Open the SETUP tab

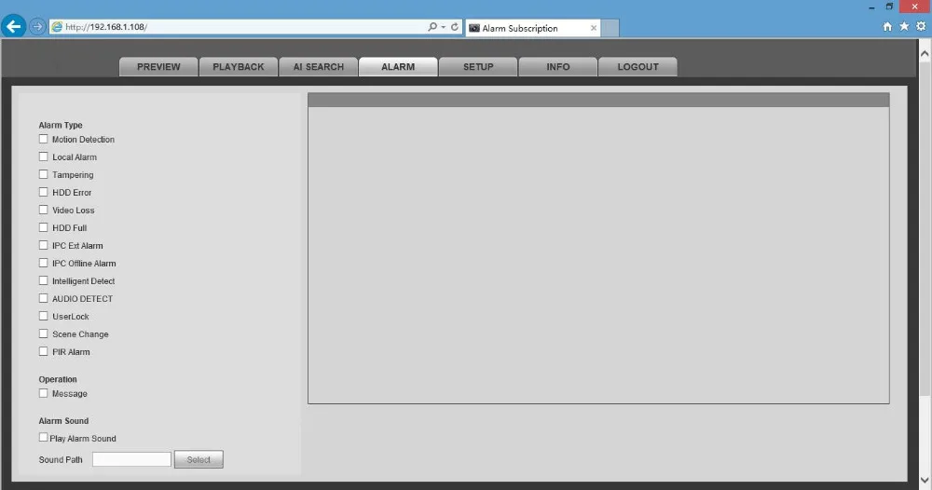[x=478, y=66]
